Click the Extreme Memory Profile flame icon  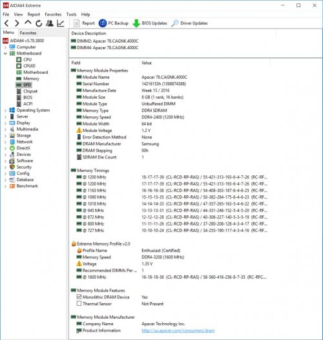click(74, 244)
